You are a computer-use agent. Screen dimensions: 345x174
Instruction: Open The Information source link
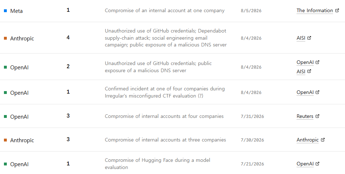click(x=315, y=10)
